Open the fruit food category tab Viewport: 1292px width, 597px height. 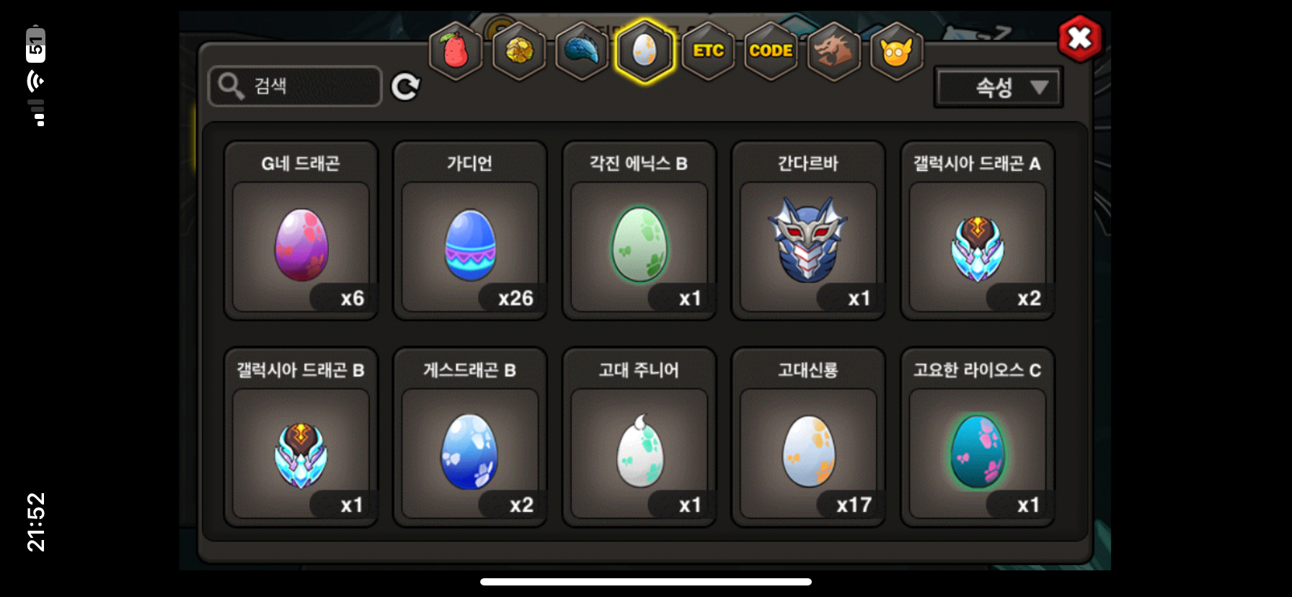[456, 51]
